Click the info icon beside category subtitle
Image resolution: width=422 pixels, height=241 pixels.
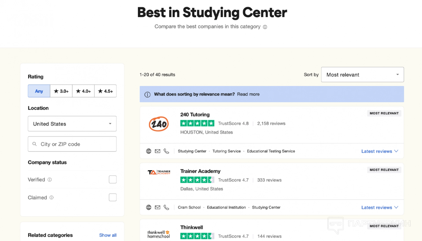[x=265, y=27]
